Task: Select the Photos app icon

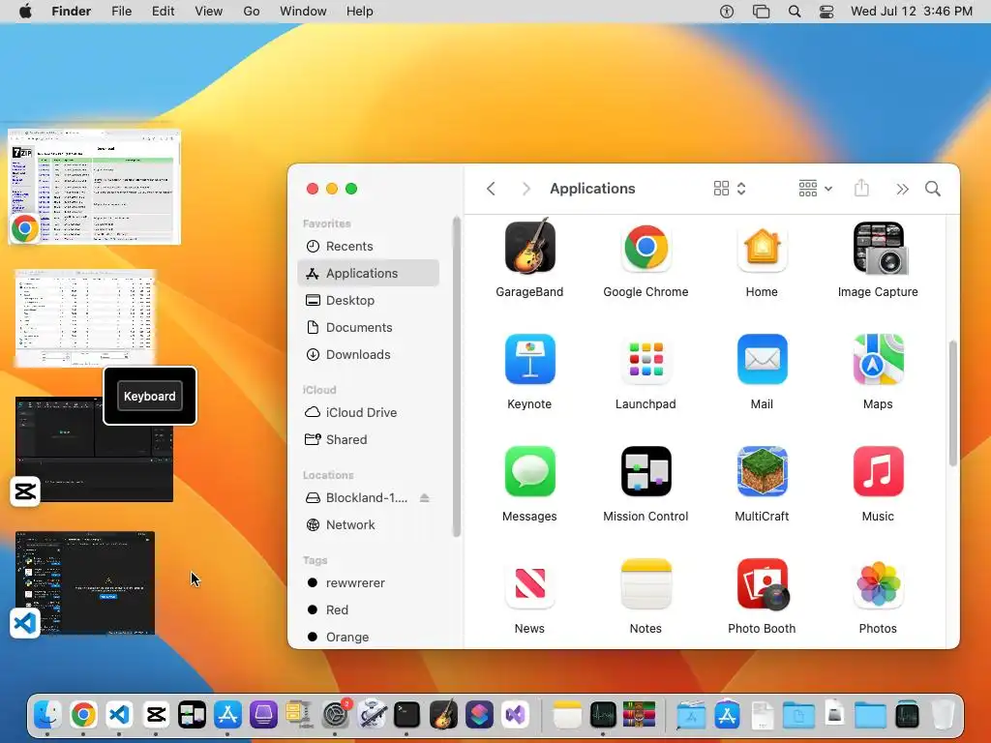Action: coord(878,583)
